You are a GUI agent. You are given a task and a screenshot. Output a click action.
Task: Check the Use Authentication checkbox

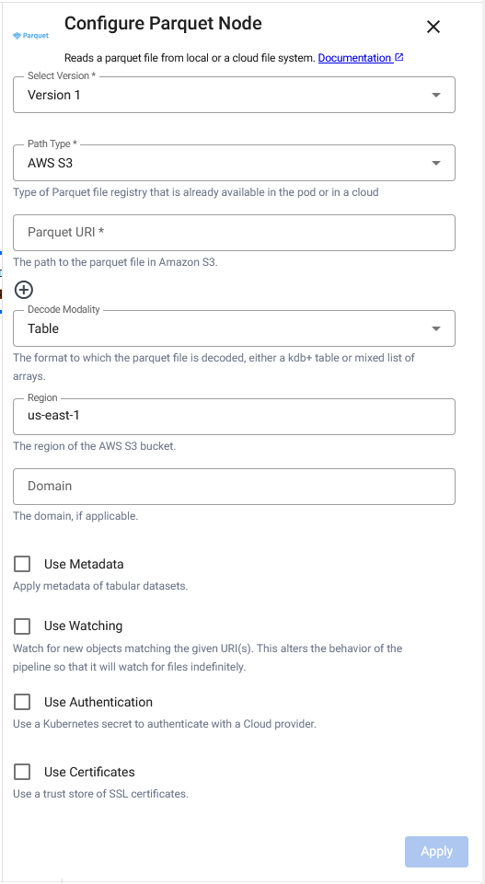click(22, 702)
